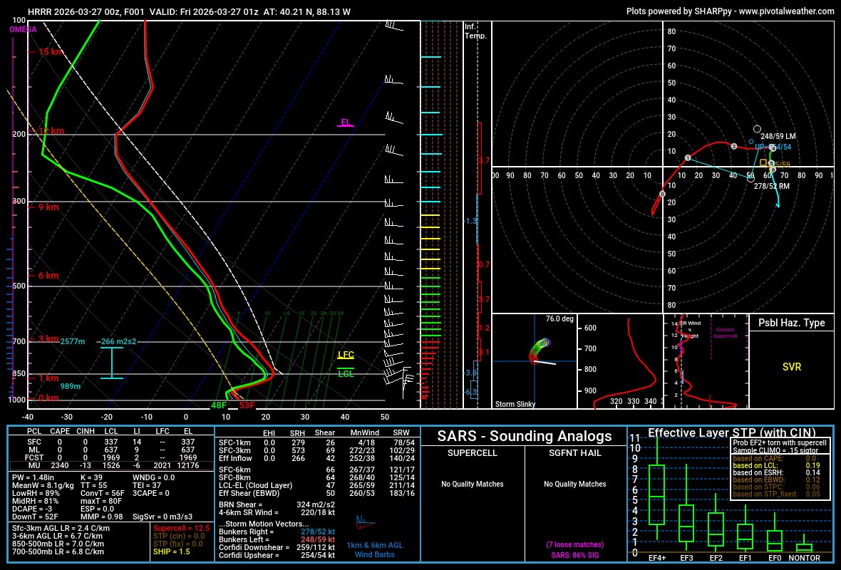Screen dimensions: 841x570
Task: Click the MMP = 0.98 value
Action: tap(101, 517)
